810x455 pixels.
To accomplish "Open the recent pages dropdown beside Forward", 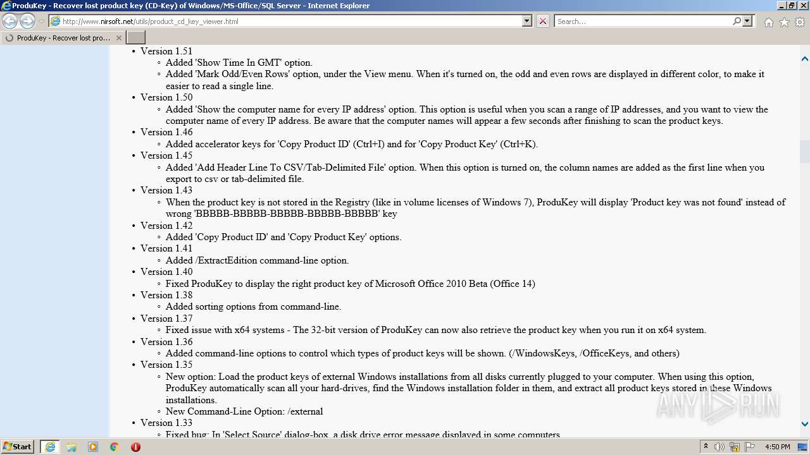I will [x=41, y=21].
